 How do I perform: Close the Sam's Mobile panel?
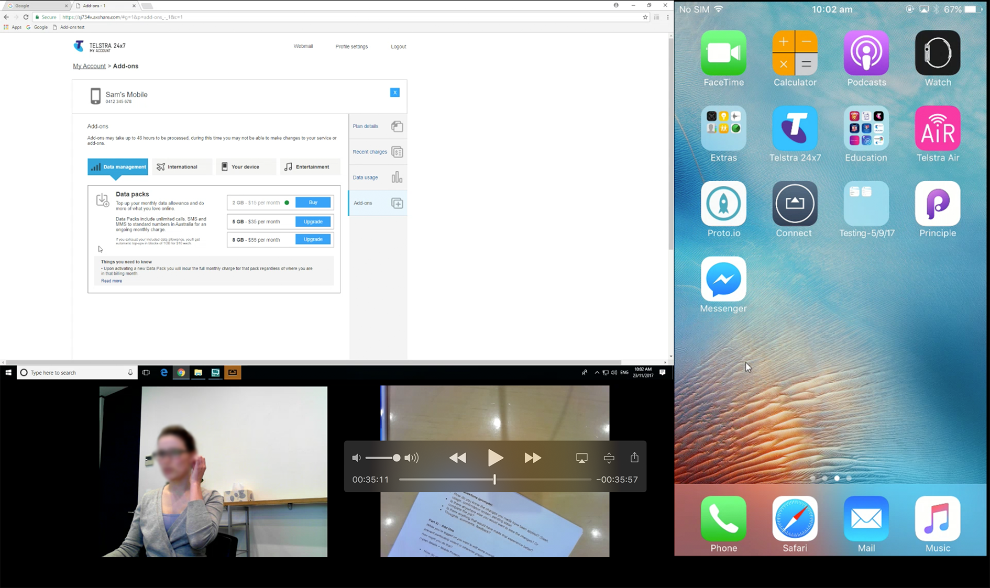(395, 93)
